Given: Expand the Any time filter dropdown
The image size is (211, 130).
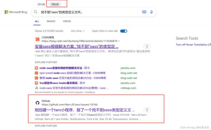Looking at the screenshot, I should 78,31.
